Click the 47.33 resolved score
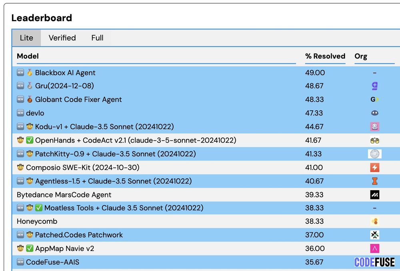400x271 pixels. (x=314, y=113)
